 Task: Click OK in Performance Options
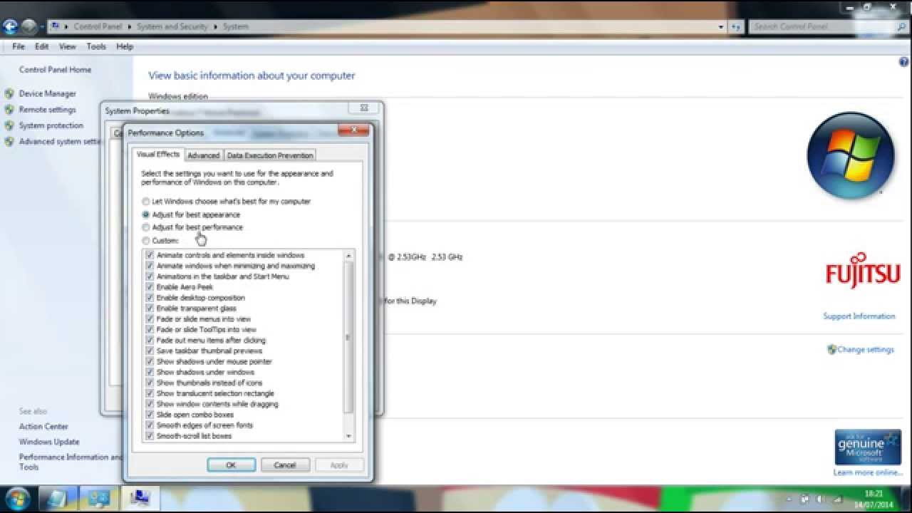231,465
